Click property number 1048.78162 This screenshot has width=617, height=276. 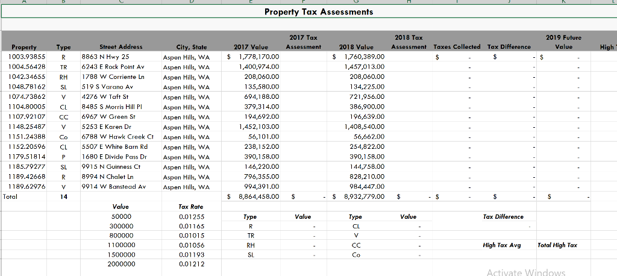coord(27,87)
